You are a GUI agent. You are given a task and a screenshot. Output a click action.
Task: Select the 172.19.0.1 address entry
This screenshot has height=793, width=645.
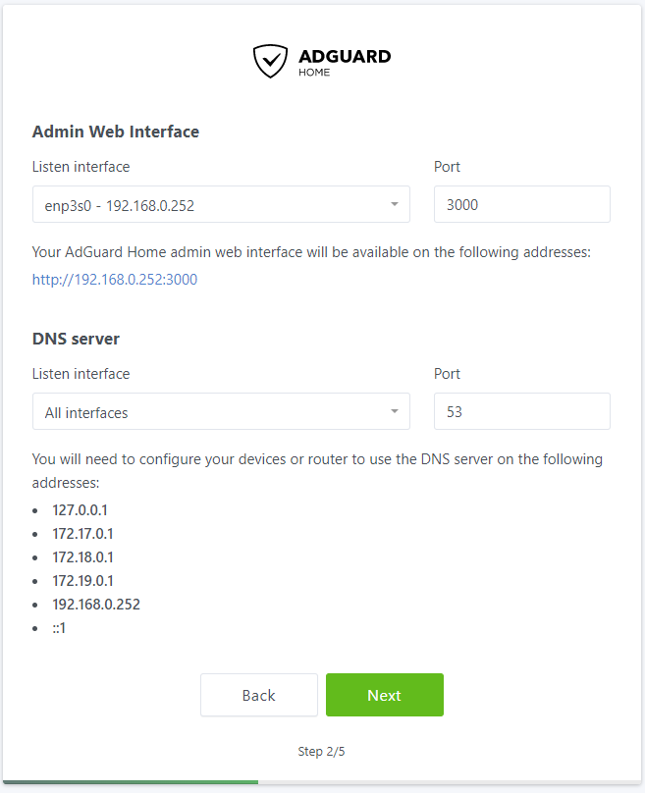[x=82, y=581]
